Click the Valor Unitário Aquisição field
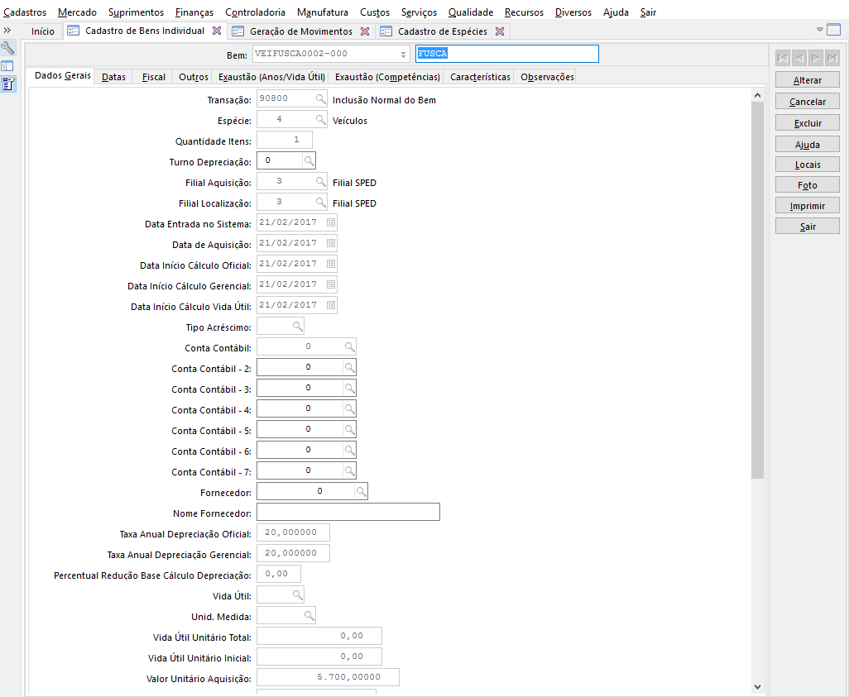 click(328, 677)
